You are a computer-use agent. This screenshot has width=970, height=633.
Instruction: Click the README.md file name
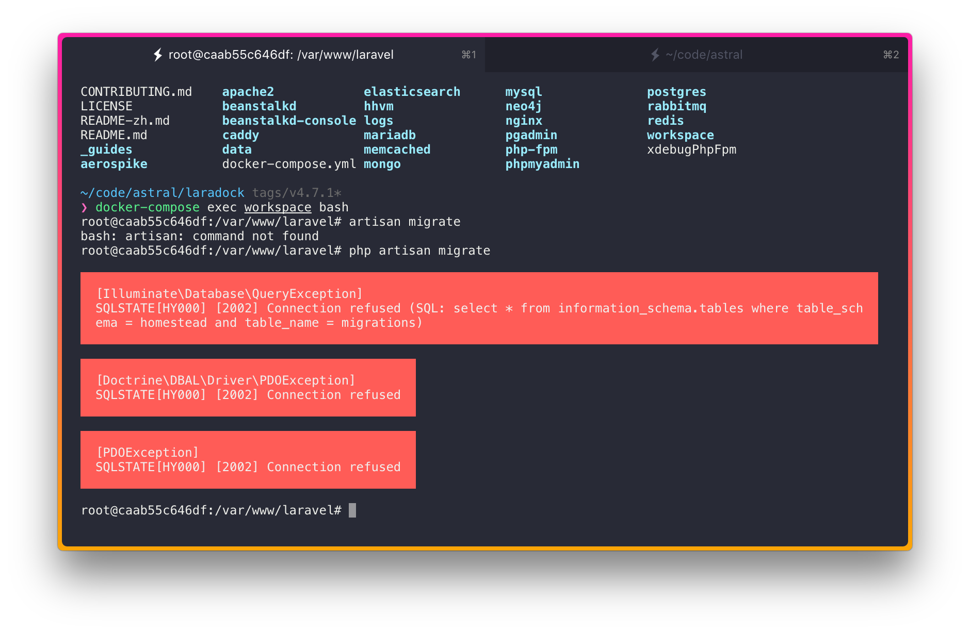click(114, 135)
